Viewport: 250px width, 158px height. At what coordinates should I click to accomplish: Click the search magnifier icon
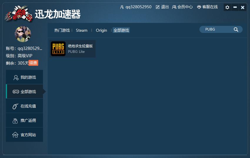[236, 29]
